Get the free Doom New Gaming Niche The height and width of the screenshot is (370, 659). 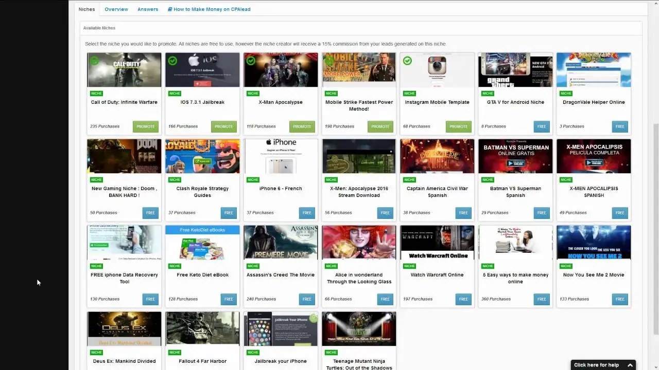pyautogui.click(x=150, y=213)
